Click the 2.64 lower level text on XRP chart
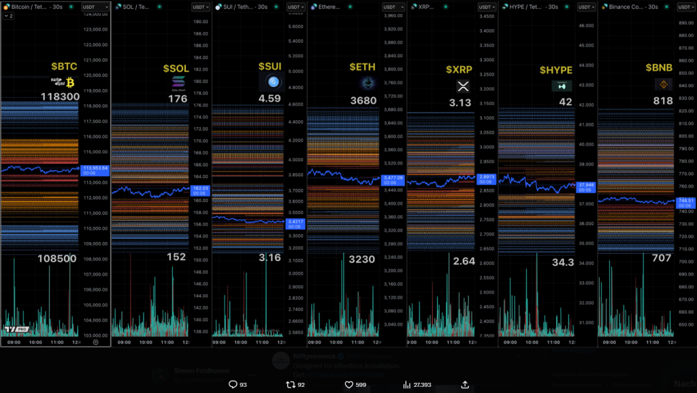The image size is (697, 393). [464, 261]
